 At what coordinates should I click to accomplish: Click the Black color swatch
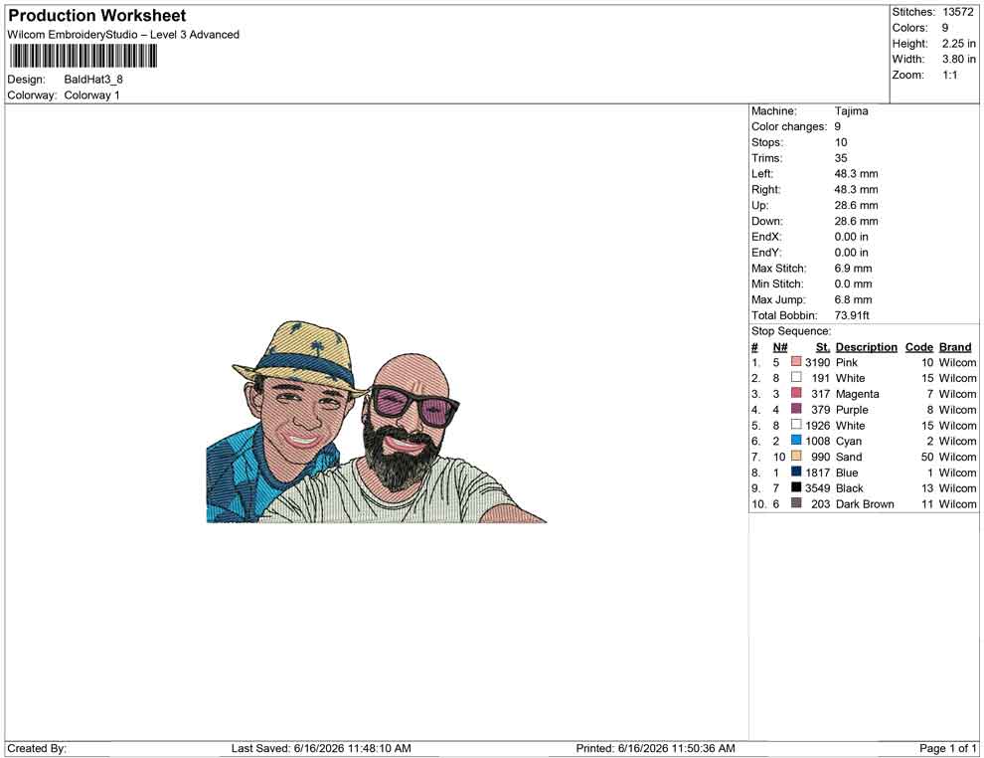point(796,487)
